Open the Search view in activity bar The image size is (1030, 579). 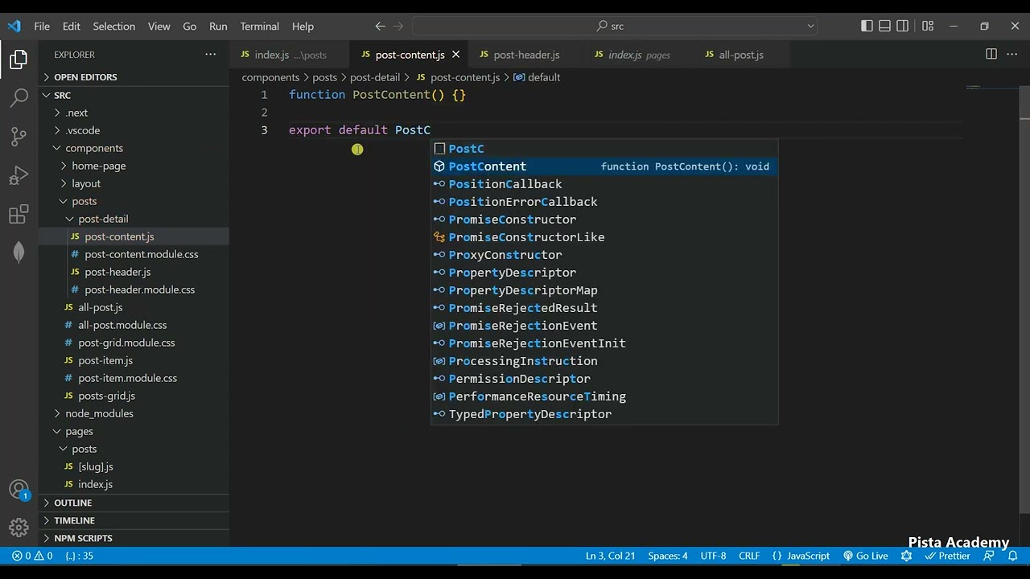pyautogui.click(x=19, y=98)
